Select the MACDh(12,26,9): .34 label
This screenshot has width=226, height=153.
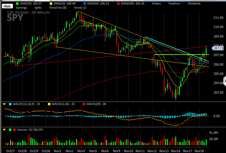(x=26, y=104)
